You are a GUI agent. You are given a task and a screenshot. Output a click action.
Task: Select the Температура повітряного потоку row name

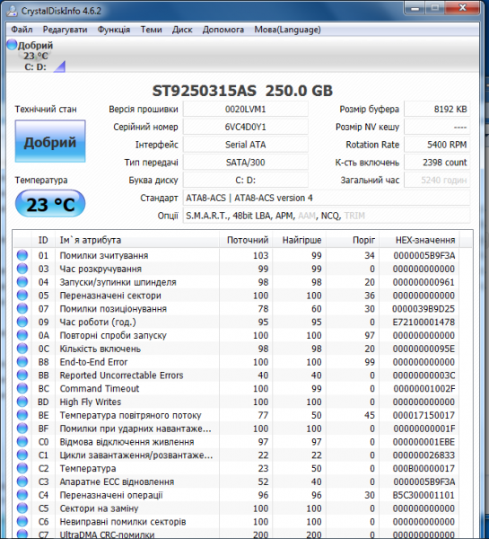tap(130, 415)
